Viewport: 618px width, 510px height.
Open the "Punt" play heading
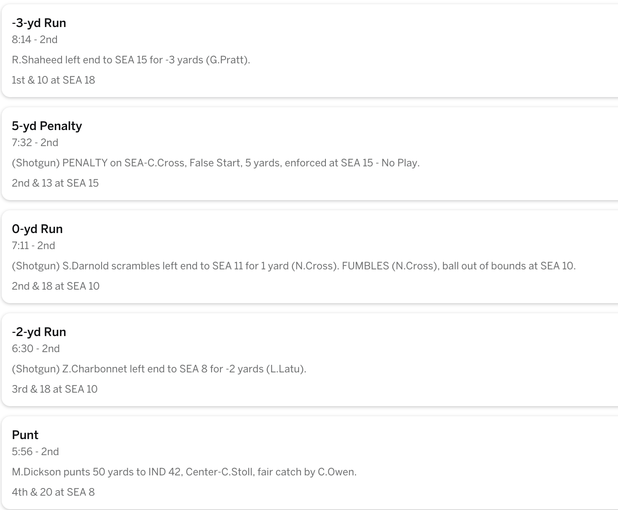point(25,435)
